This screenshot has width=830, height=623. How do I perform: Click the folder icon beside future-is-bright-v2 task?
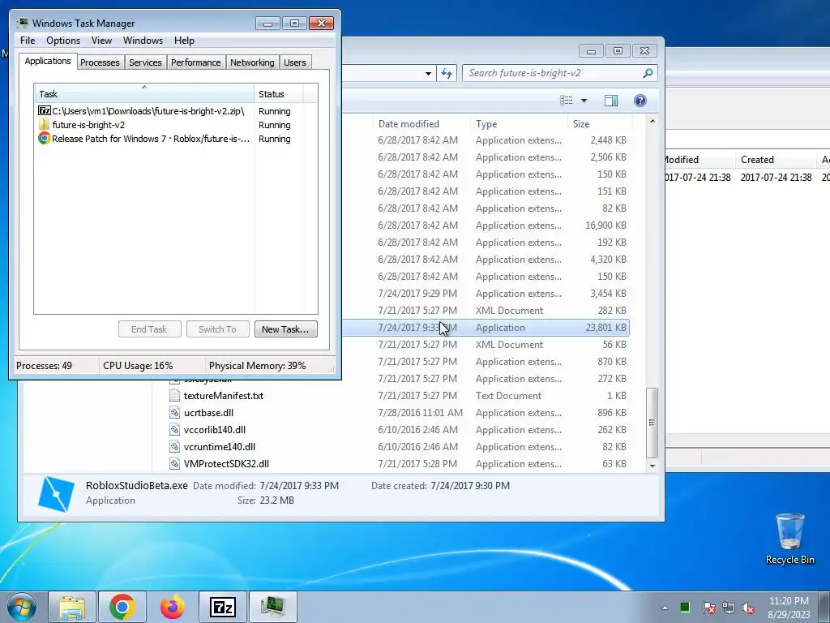[x=44, y=125]
